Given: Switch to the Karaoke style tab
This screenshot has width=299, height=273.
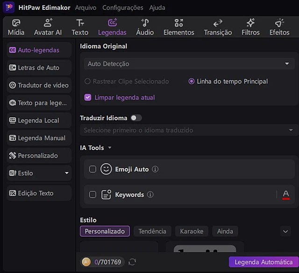Looking at the screenshot, I should [192, 231].
